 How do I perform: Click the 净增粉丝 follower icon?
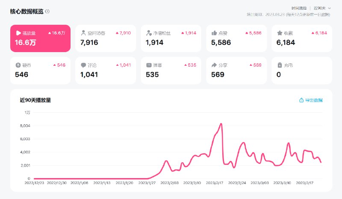(x=149, y=33)
